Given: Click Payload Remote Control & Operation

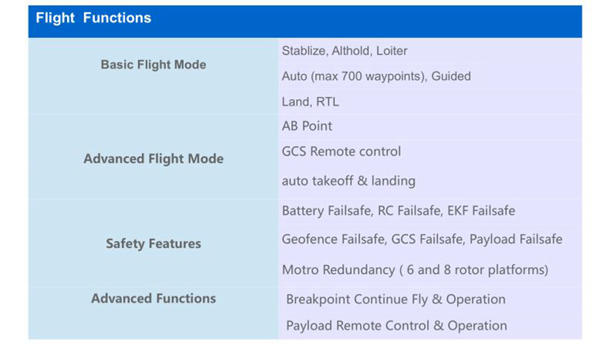Looking at the screenshot, I should point(396,326).
